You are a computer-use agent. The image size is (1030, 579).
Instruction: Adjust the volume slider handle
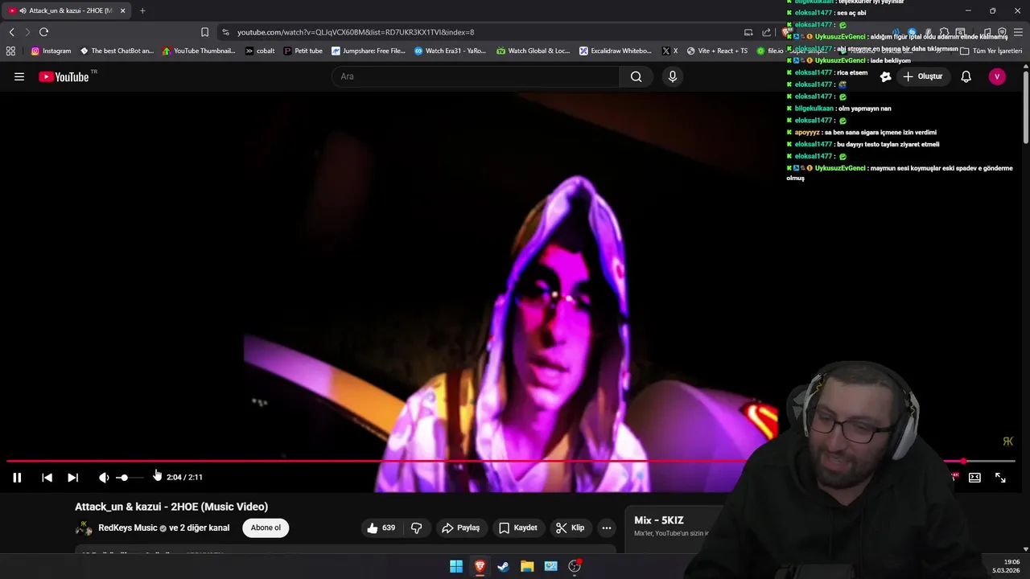tap(123, 478)
